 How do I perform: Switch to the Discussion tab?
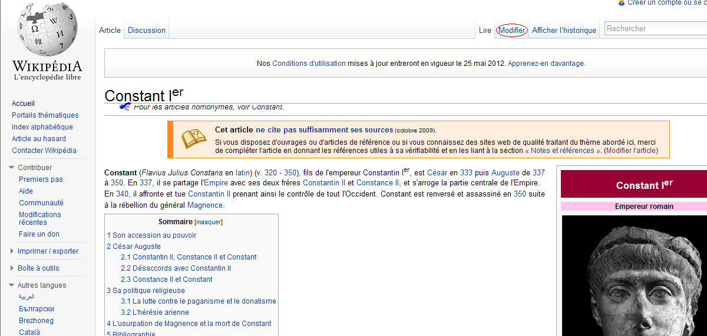tap(147, 30)
